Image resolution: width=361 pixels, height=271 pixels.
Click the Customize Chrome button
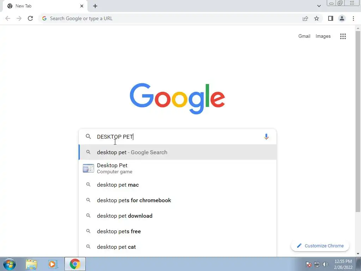click(320, 246)
